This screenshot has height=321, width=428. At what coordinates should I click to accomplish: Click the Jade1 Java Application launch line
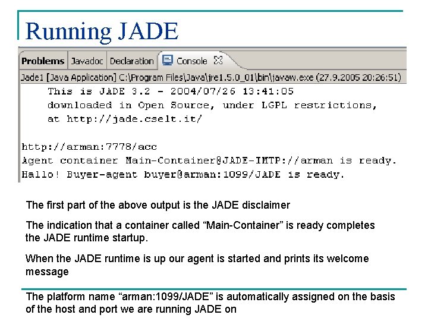[211, 77]
